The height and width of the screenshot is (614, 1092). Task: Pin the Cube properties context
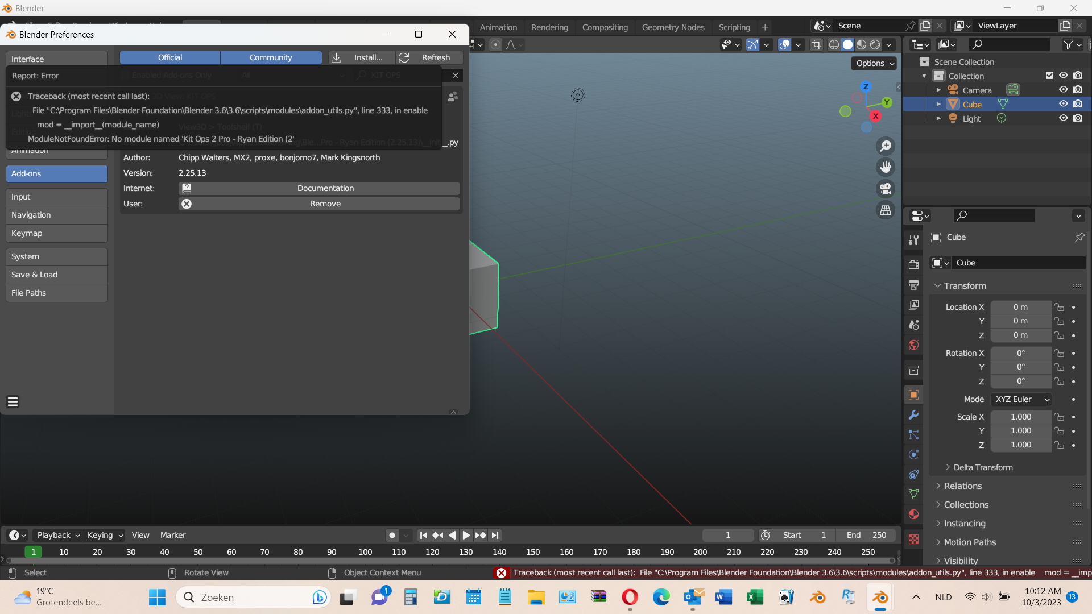pos(1079,237)
